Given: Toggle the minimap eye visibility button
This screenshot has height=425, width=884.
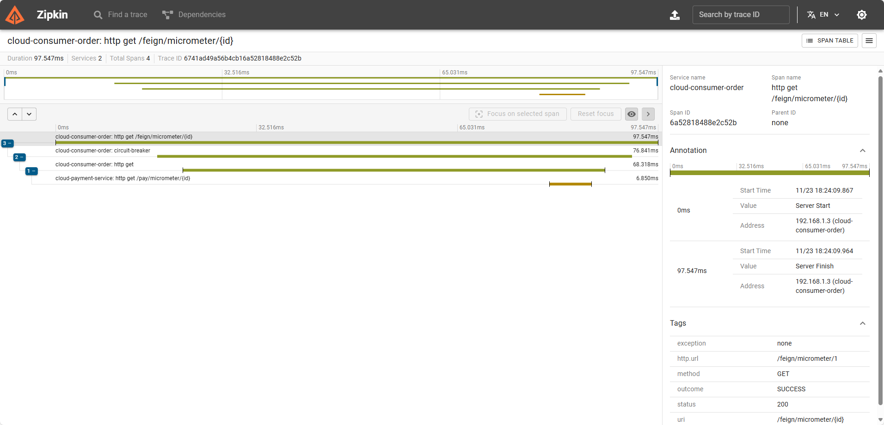Looking at the screenshot, I should click(x=631, y=114).
